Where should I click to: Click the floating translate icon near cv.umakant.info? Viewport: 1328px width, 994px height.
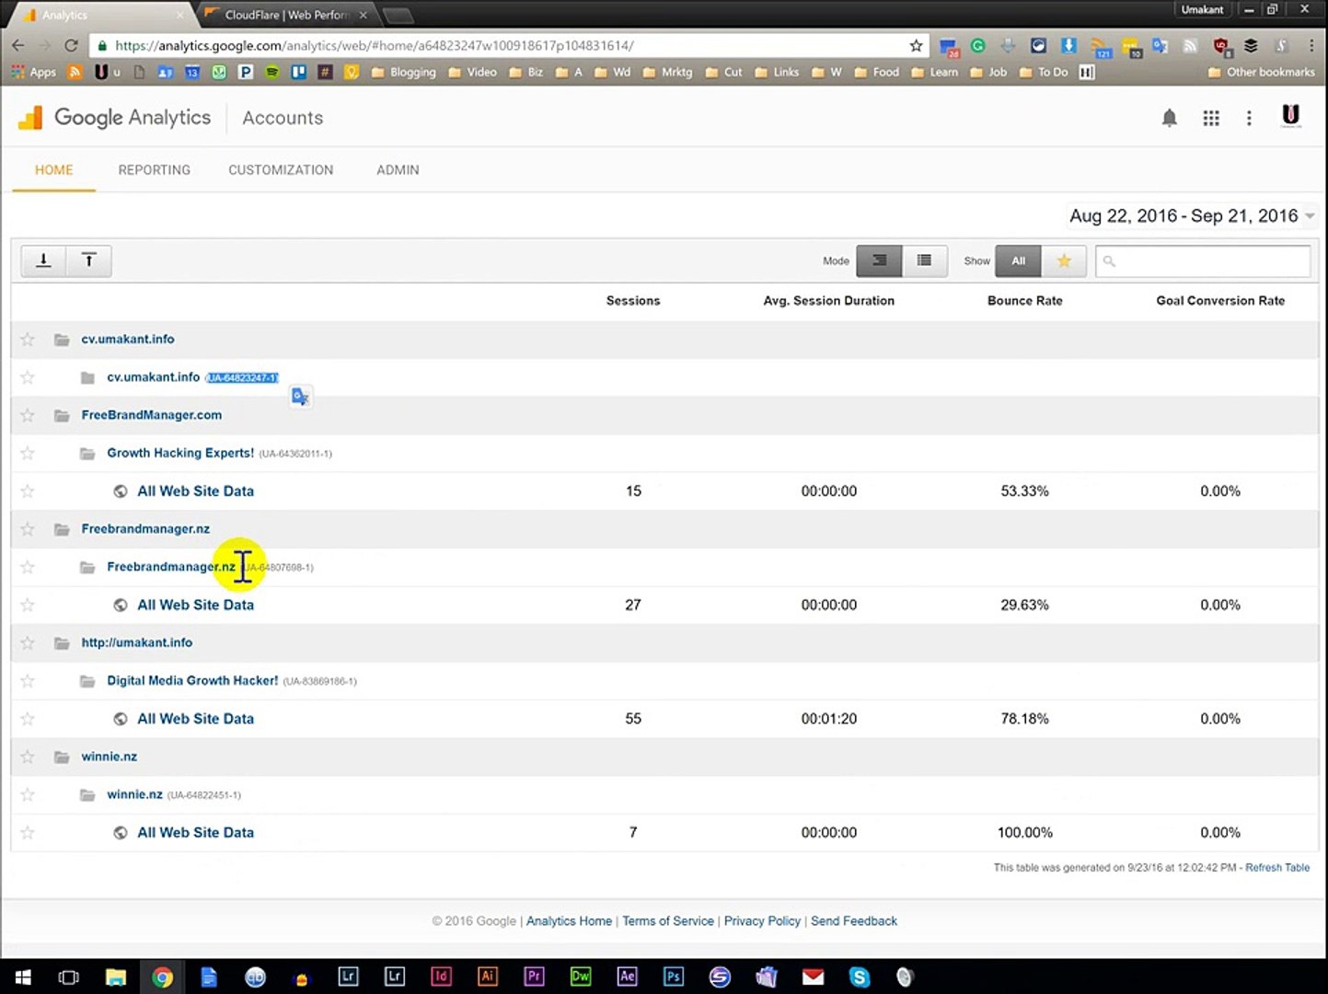pyautogui.click(x=300, y=397)
